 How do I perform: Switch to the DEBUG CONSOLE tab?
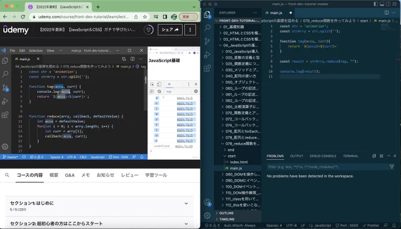click(x=323, y=156)
